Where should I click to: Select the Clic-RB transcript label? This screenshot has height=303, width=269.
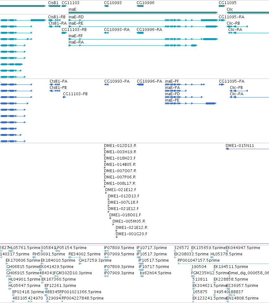[233, 23]
